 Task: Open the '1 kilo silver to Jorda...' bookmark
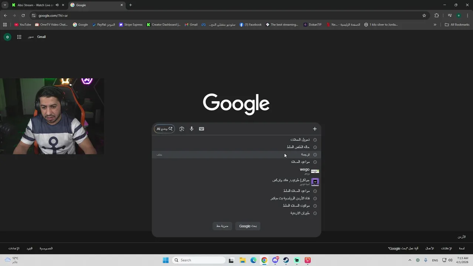[381, 25]
